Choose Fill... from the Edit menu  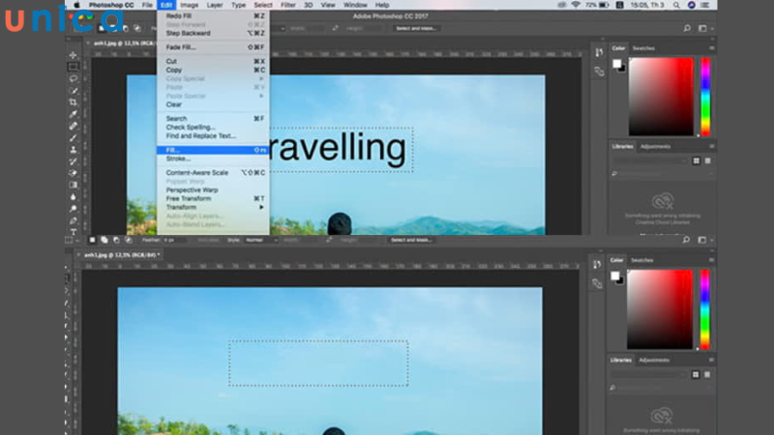pos(213,150)
